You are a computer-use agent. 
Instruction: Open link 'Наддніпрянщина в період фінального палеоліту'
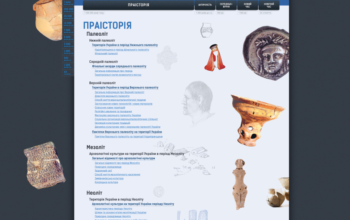point(122,50)
